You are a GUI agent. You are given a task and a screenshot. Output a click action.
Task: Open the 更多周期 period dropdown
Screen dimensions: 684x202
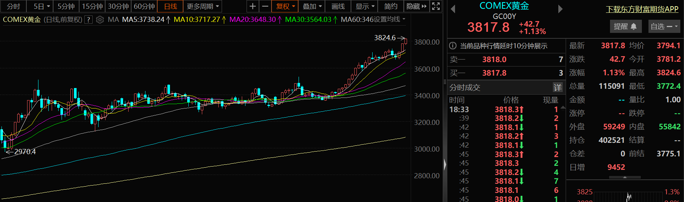pos(203,6)
